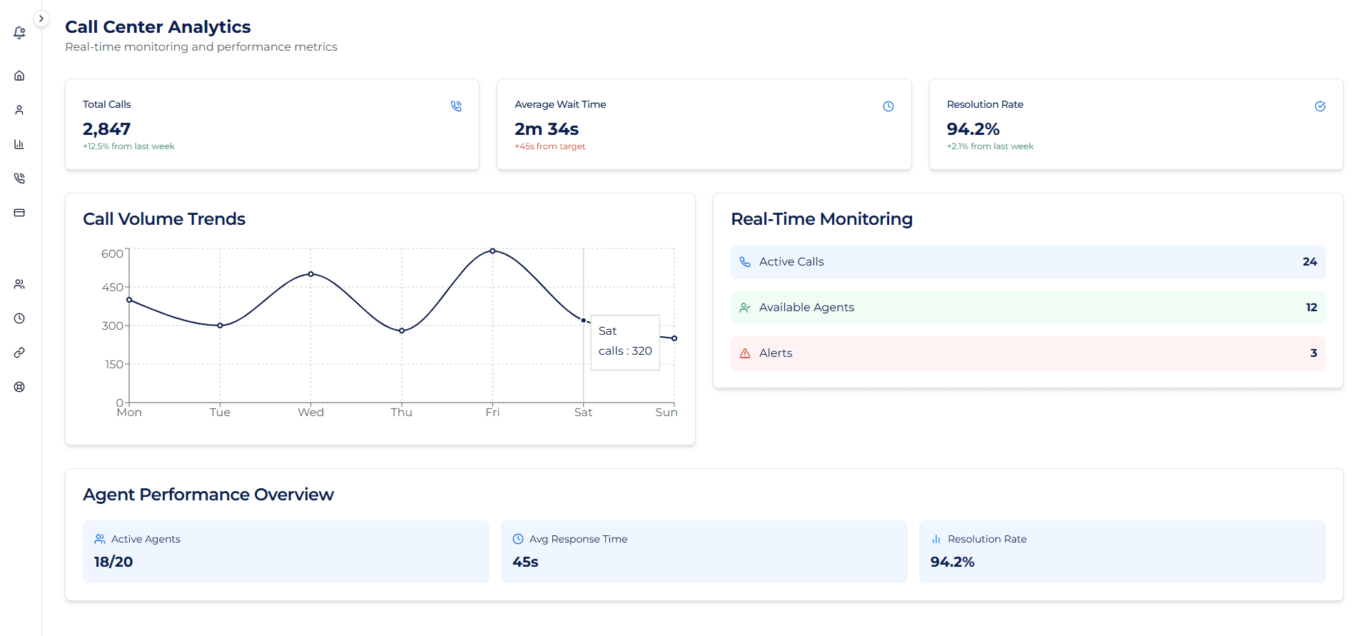1358x636 pixels.
Task: Open the single-user profile icon in sidebar
Action: (19, 110)
